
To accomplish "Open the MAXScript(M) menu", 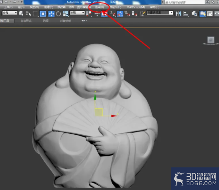I will point(136,7).
